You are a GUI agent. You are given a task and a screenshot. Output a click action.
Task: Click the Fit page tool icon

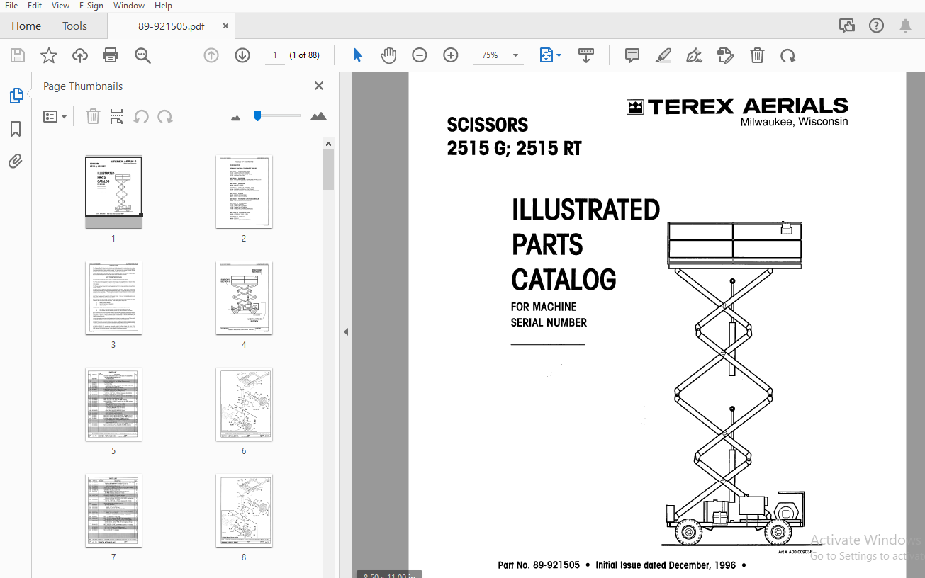(546, 55)
